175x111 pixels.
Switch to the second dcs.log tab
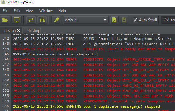pos(32,30)
